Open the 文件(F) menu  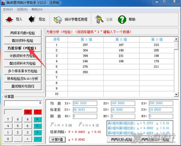pyautogui.click(x=8, y=9)
